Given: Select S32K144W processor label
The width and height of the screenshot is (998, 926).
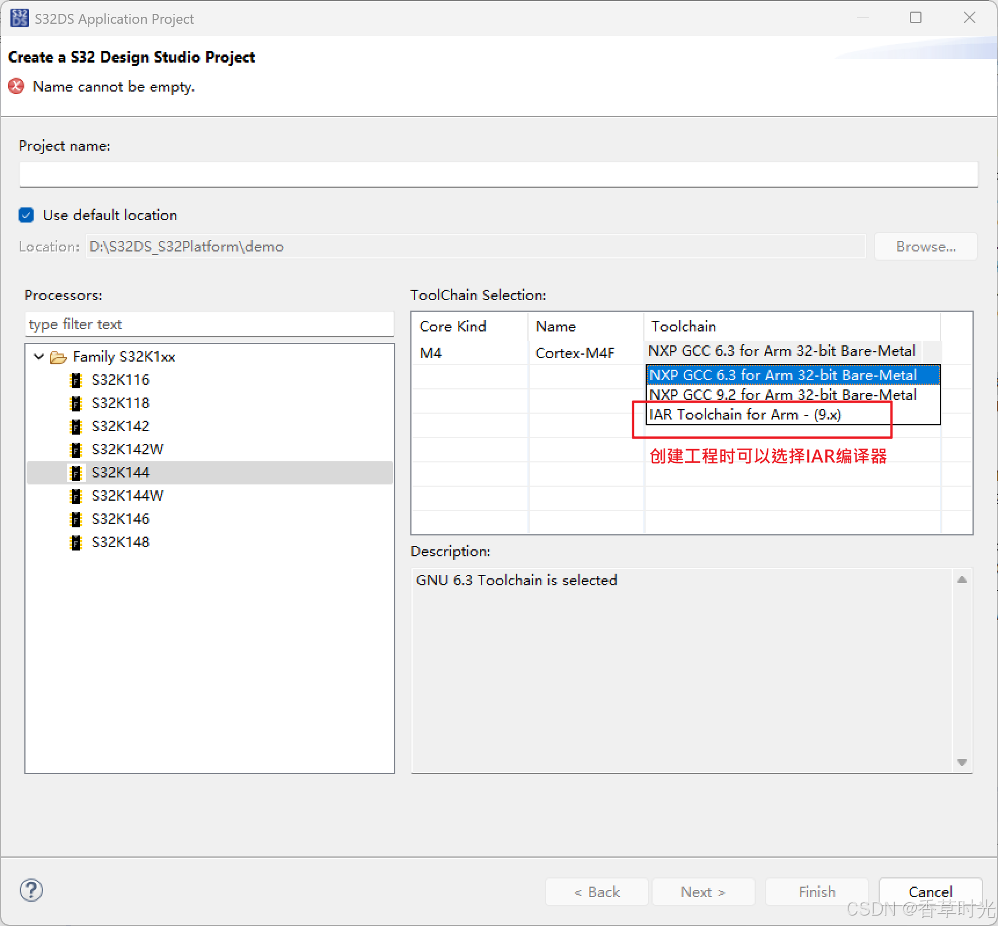Looking at the screenshot, I should click(128, 496).
